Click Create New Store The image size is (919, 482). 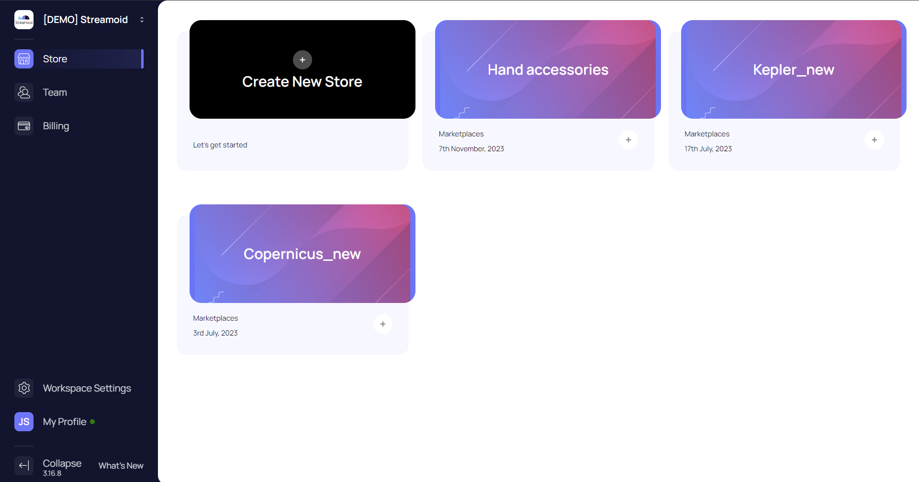(x=302, y=81)
